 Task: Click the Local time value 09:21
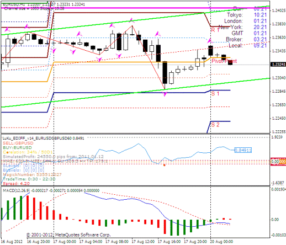click(x=260, y=45)
